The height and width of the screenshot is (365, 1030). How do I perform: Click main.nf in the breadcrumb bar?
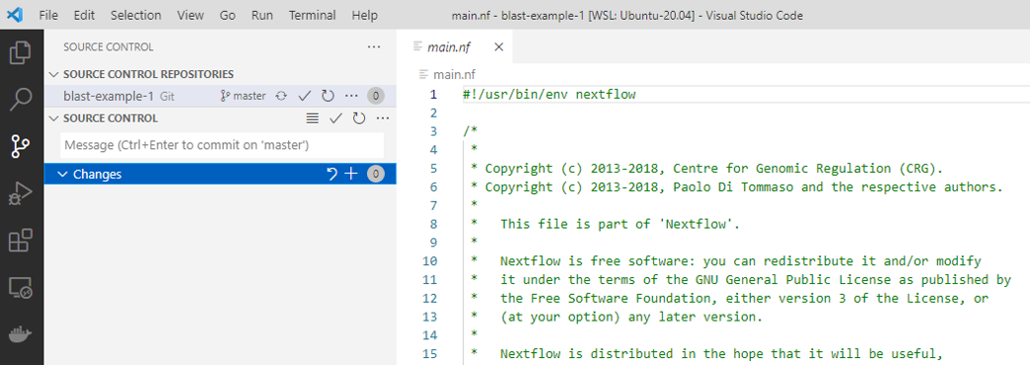click(x=454, y=74)
